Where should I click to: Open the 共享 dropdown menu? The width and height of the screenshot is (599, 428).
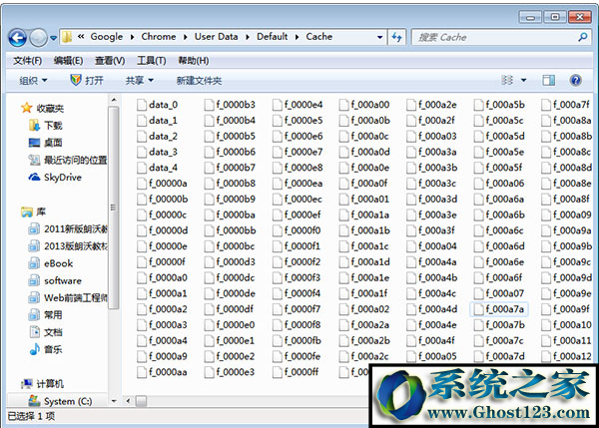point(140,81)
